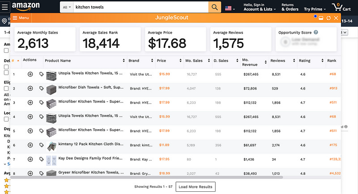
Task: Add row 1 Utopia Towels to tracker
Action: coord(30,74)
